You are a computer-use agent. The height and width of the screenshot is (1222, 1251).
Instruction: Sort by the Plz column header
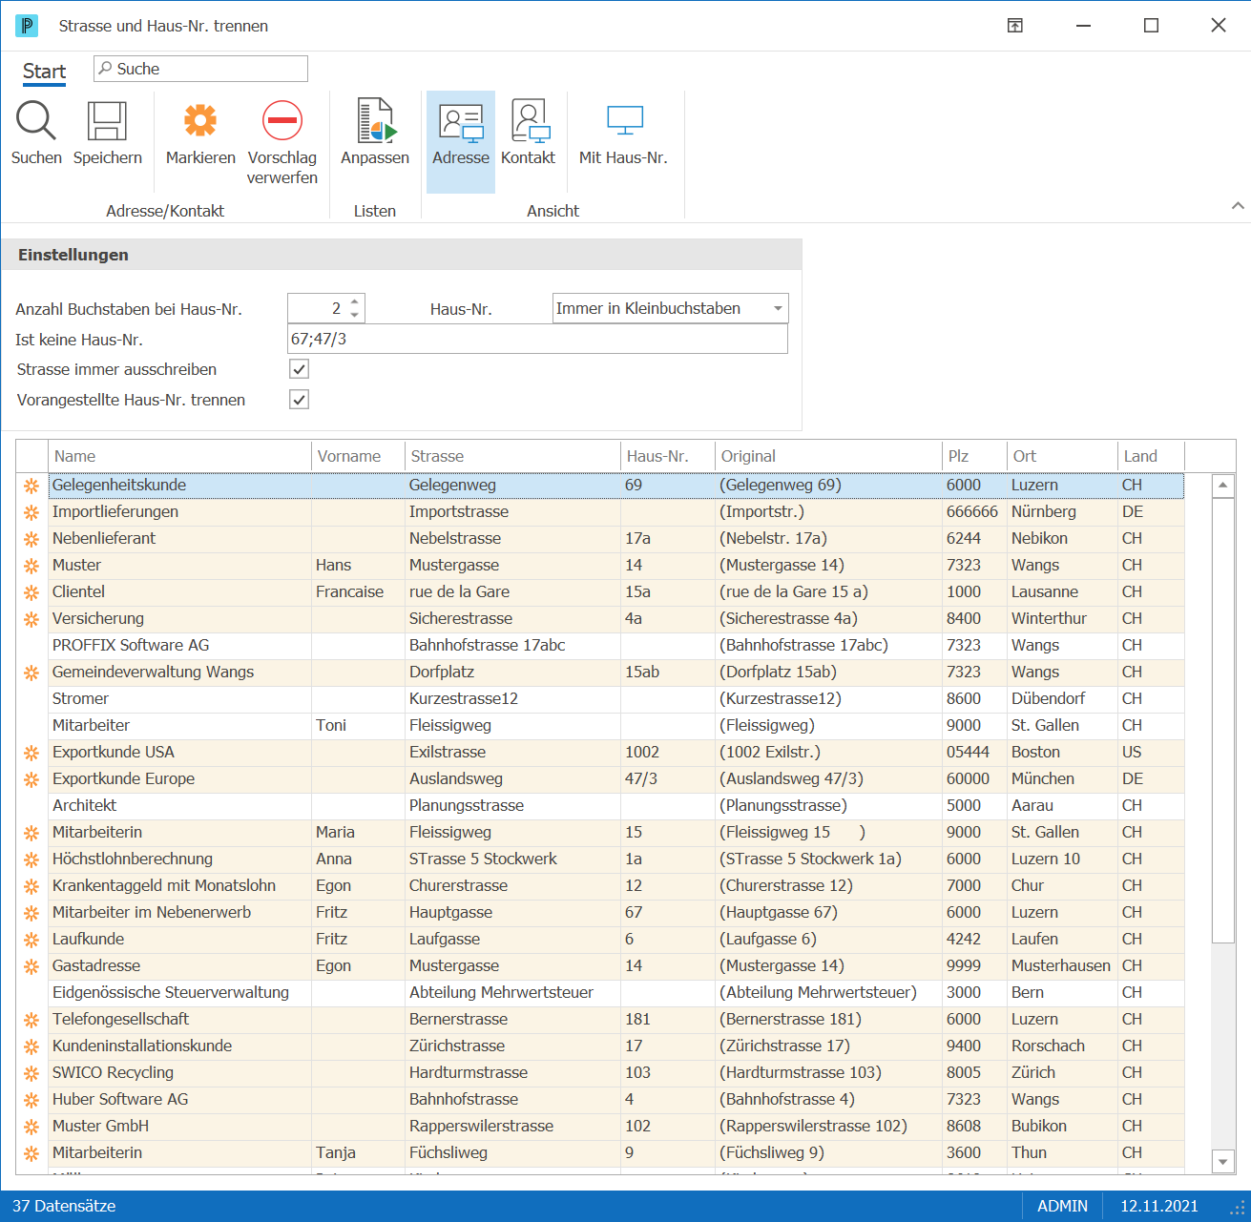pos(973,456)
